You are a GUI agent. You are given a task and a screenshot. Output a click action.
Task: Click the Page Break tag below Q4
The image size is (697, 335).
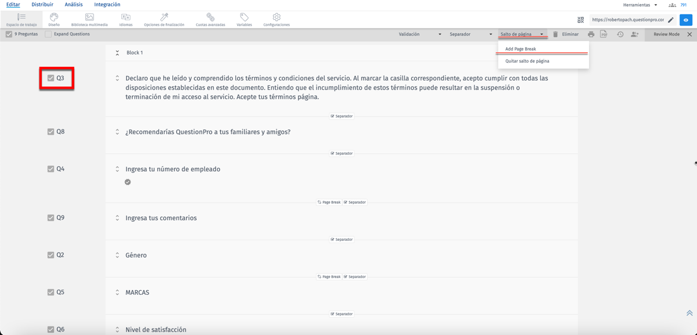[329, 202]
